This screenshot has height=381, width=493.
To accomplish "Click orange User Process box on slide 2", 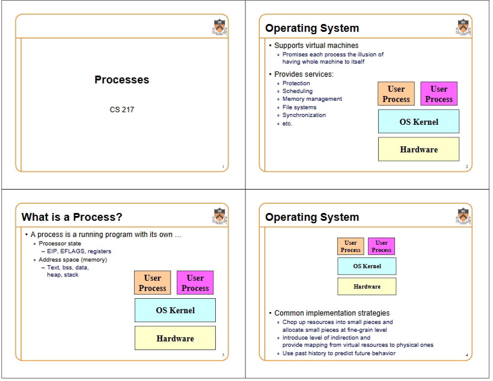I will point(396,94).
